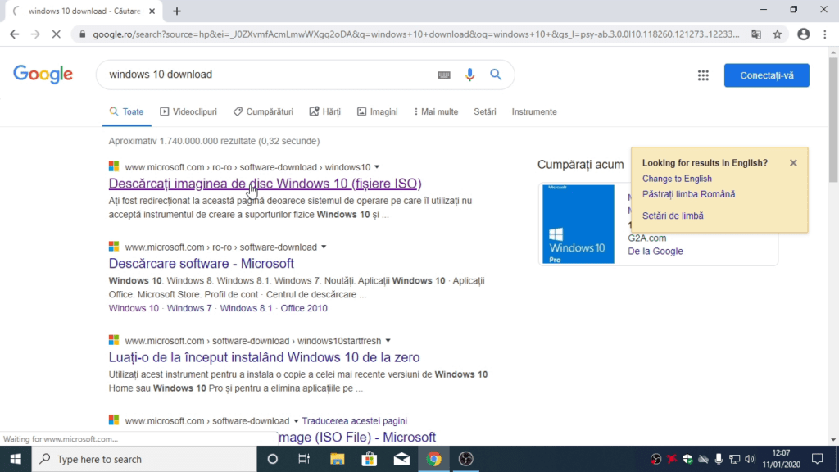Open the 'Windows 10' sitelink under Descărcare software
Image resolution: width=839 pixels, height=472 pixels.
pyautogui.click(x=134, y=308)
